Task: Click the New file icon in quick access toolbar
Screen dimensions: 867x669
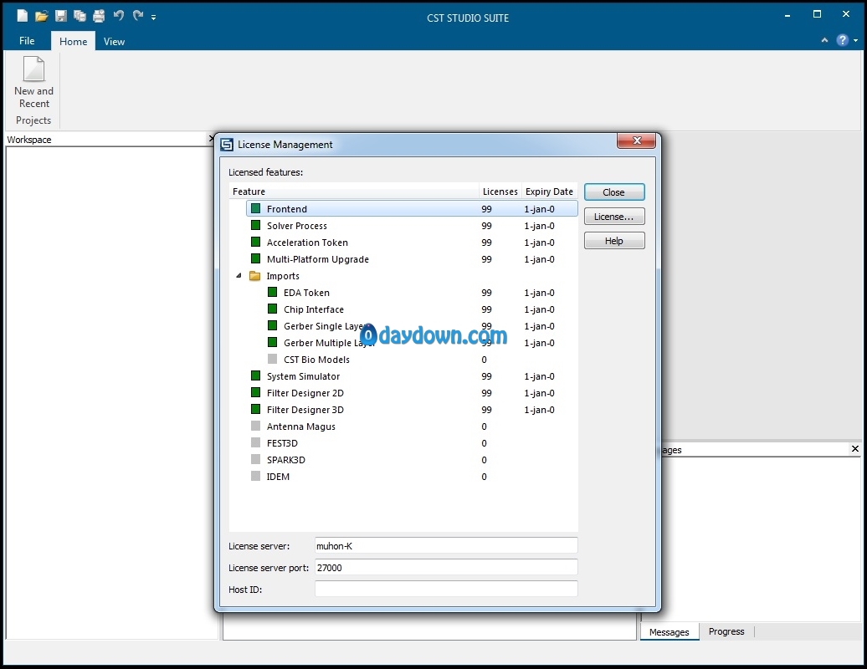Action: (x=22, y=15)
